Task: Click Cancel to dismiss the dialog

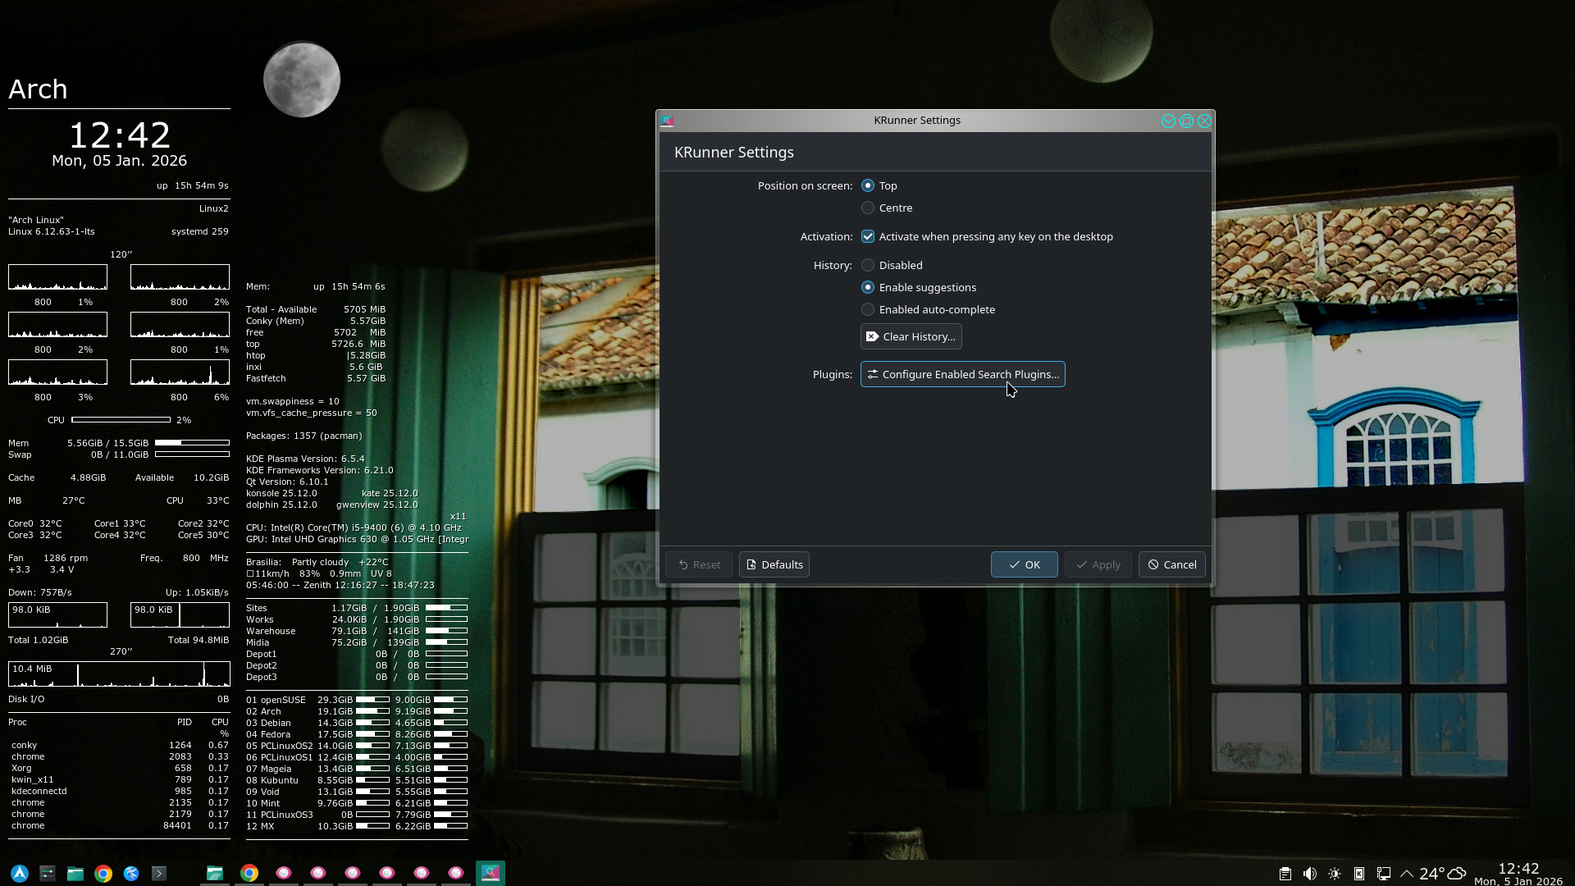Action: tap(1171, 565)
